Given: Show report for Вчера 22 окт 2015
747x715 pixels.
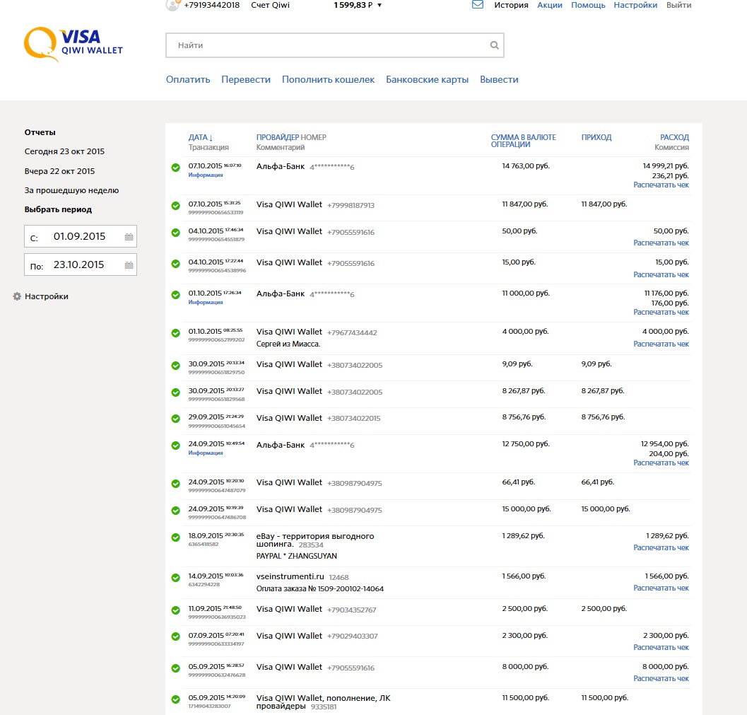Looking at the screenshot, I should pyautogui.click(x=59, y=171).
